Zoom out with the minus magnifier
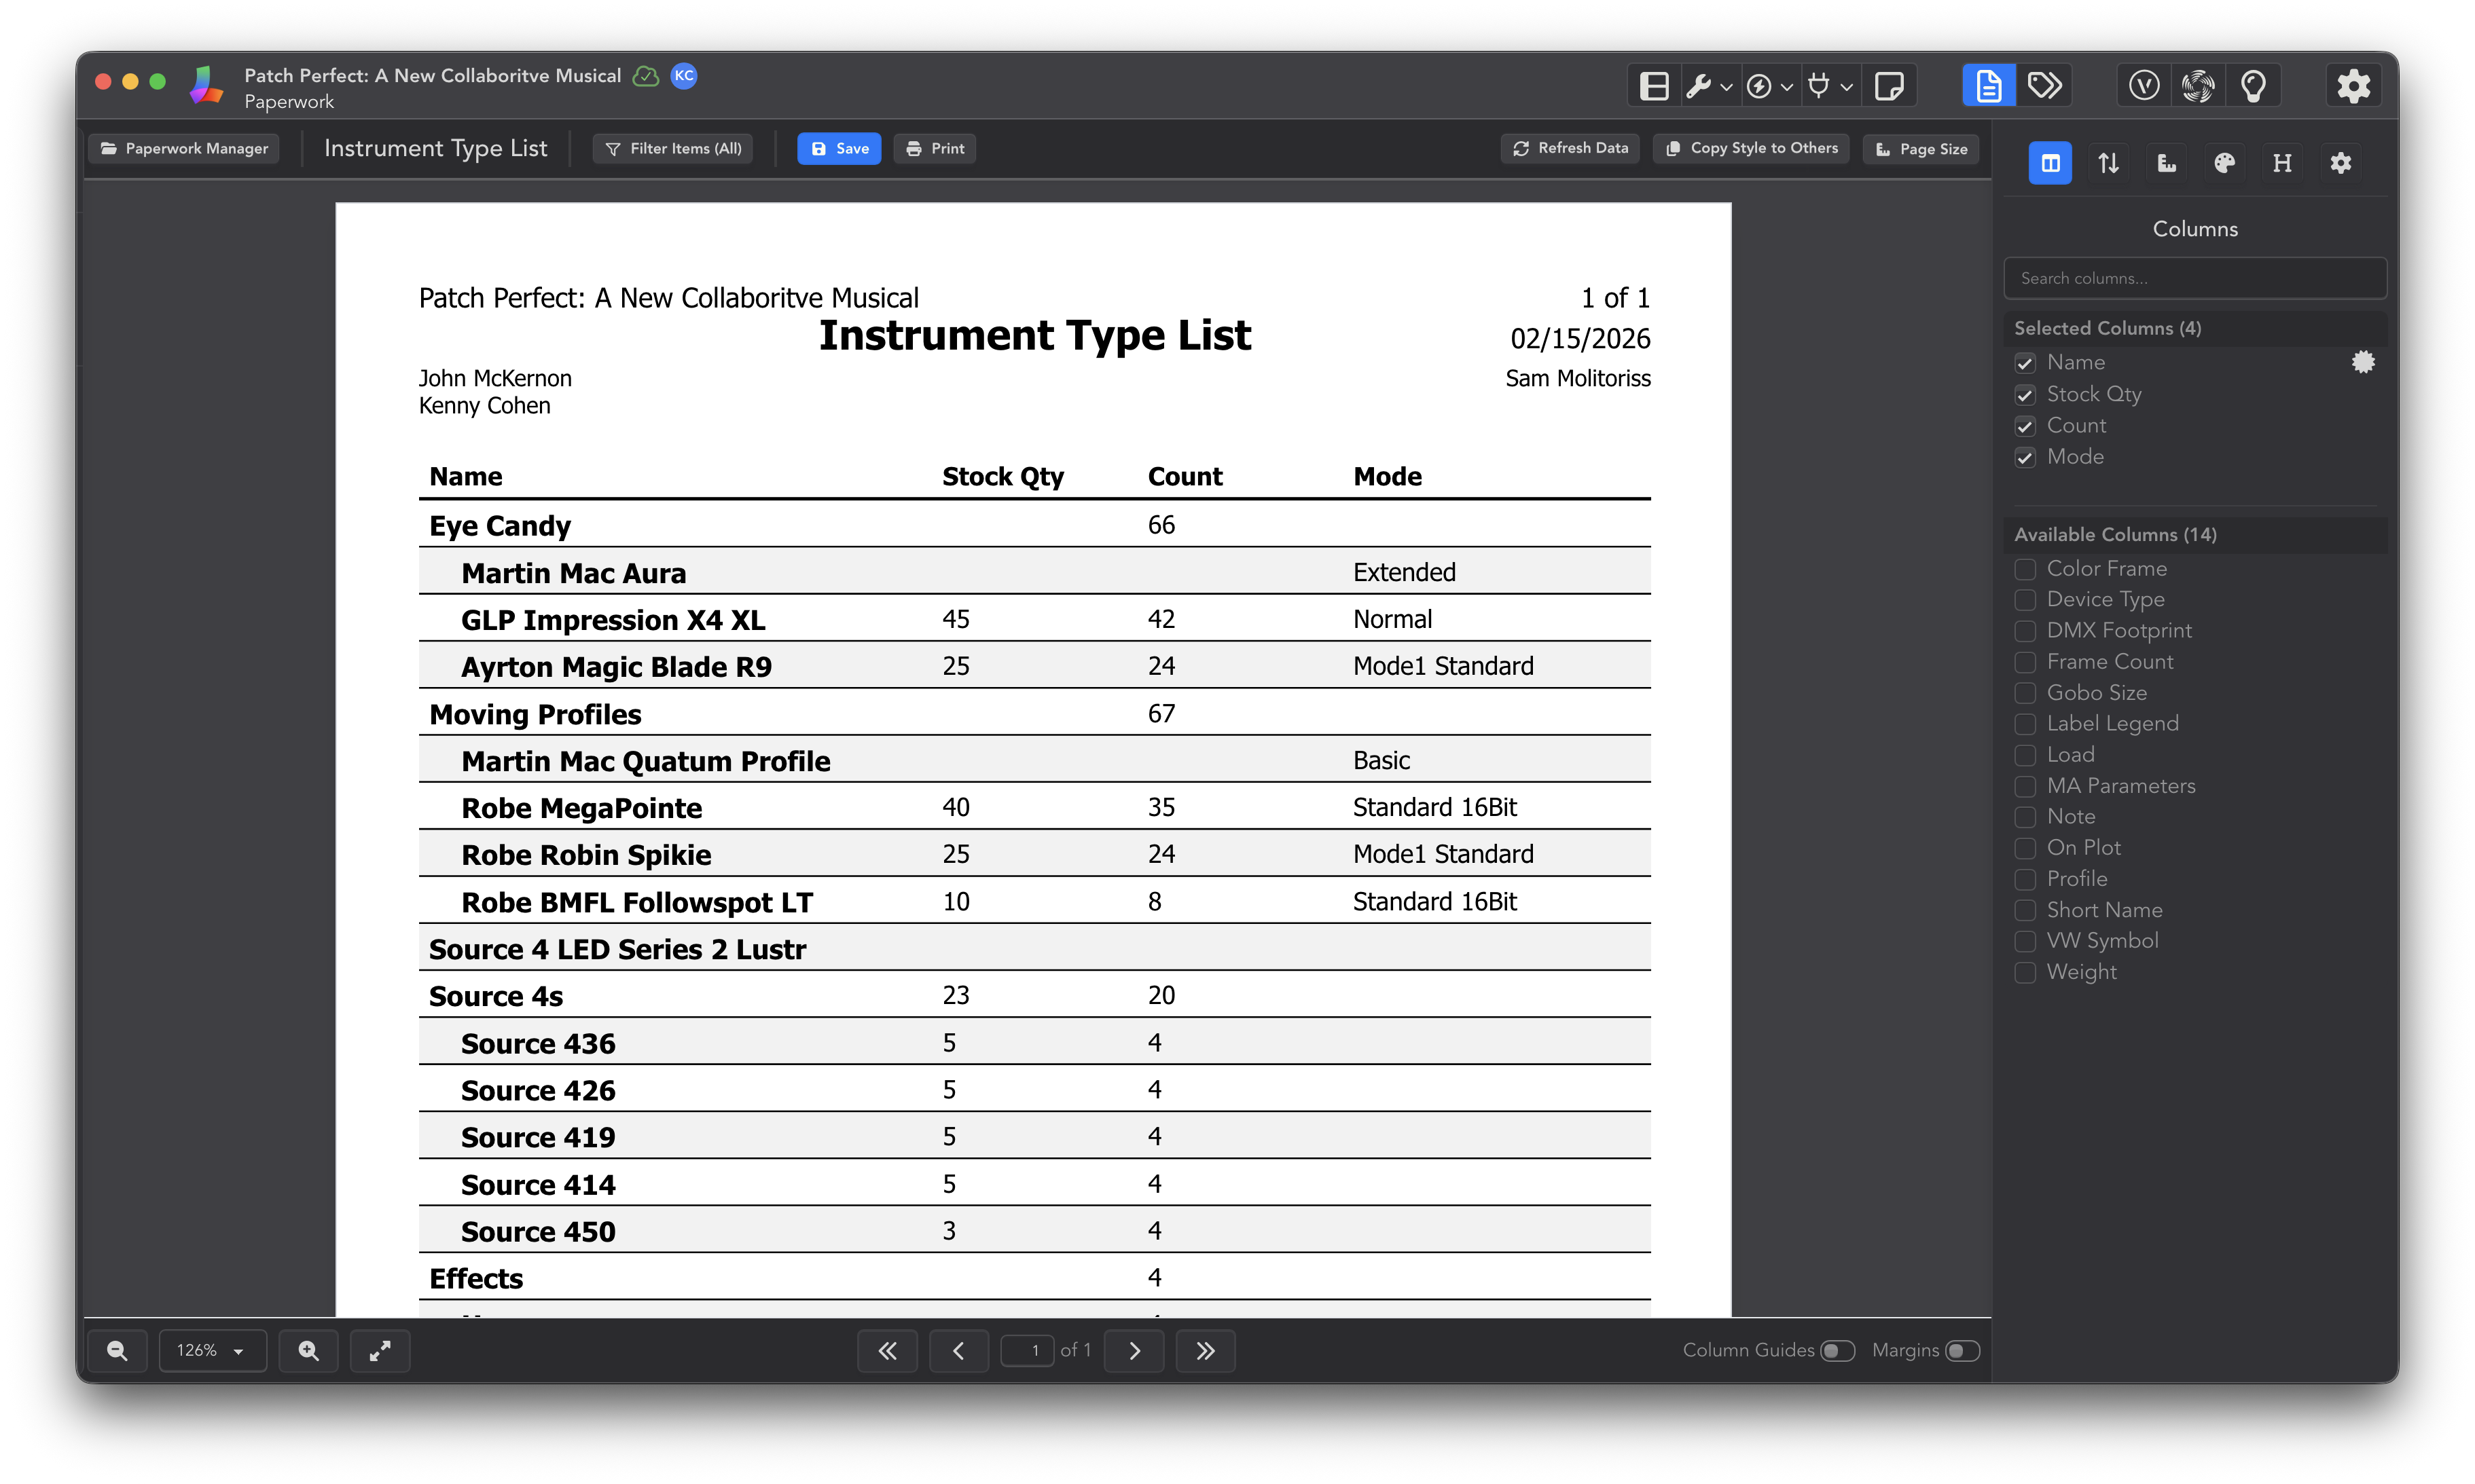Viewport: 2475px width, 1484px height. pos(117,1351)
